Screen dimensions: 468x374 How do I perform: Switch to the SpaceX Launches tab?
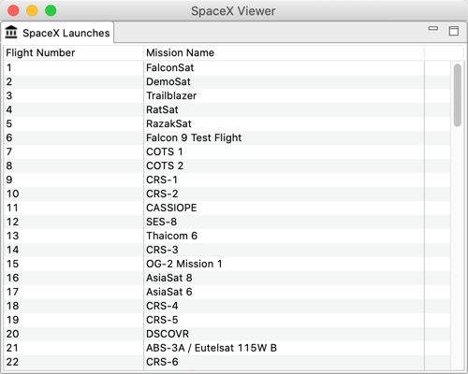click(x=57, y=33)
